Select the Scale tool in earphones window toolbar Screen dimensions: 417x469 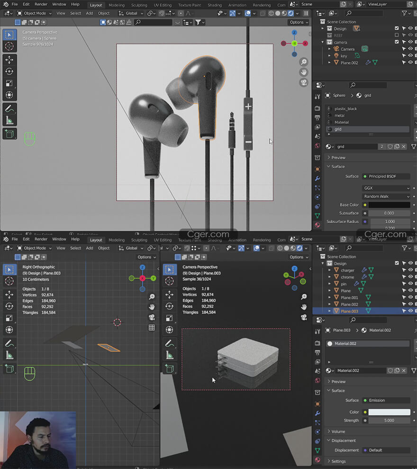[9, 83]
